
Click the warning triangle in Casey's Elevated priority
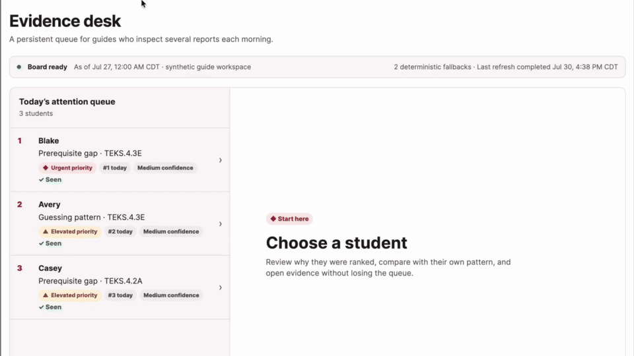coord(46,295)
